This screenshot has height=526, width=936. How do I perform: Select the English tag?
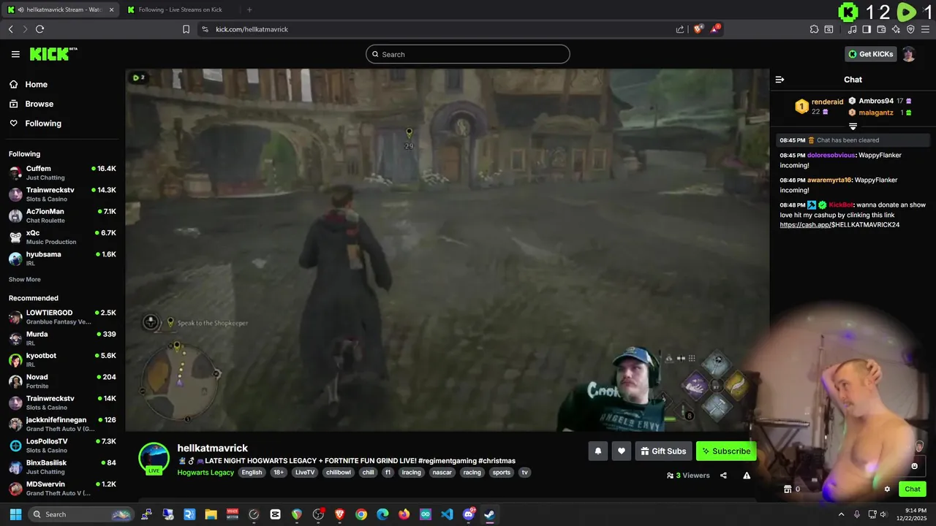tap(252, 473)
